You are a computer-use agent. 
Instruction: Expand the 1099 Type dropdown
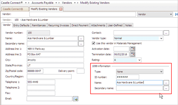[x=161, y=72]
